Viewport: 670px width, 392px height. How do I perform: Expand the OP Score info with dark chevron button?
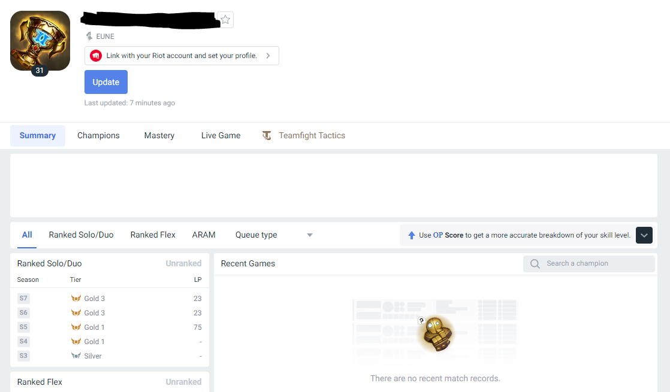click(644, 235)
